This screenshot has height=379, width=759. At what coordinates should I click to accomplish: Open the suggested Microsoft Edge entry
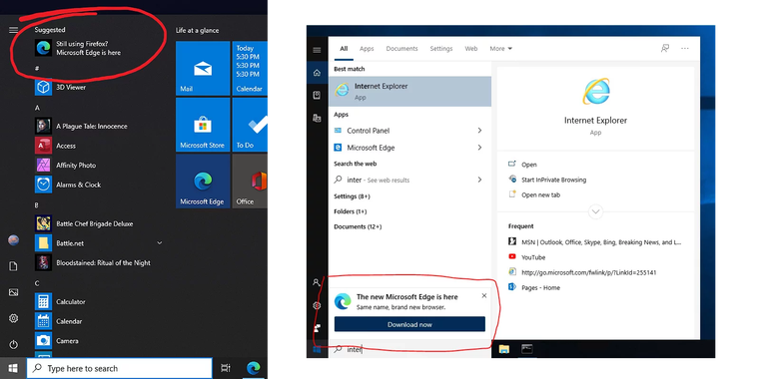point(78,48)
